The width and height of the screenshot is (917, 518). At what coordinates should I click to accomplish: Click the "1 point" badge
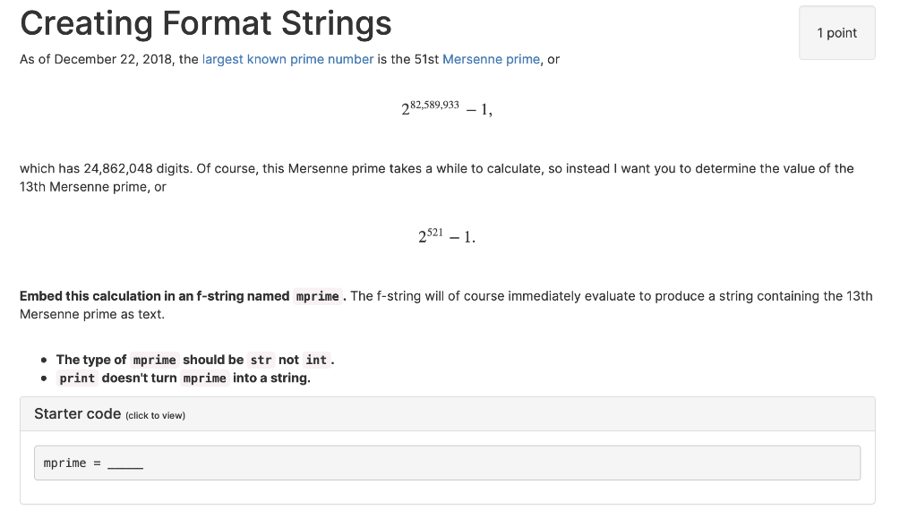(836, 33)
